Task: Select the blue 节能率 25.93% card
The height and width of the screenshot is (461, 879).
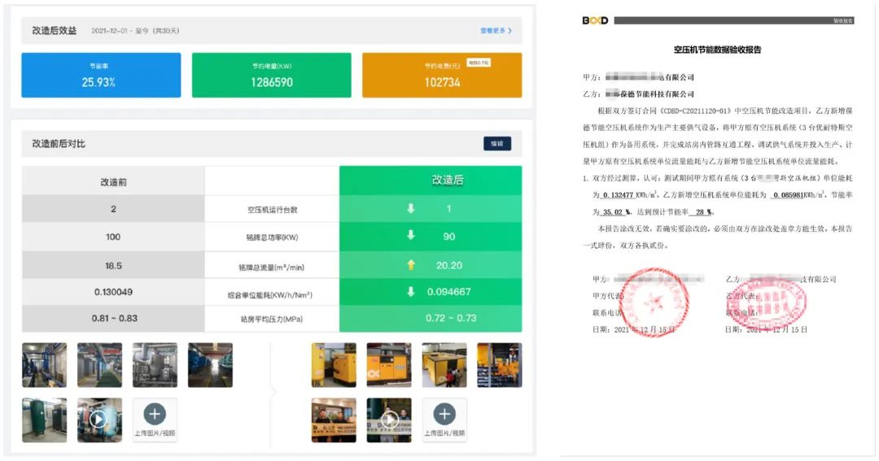Action: point(98,76)
